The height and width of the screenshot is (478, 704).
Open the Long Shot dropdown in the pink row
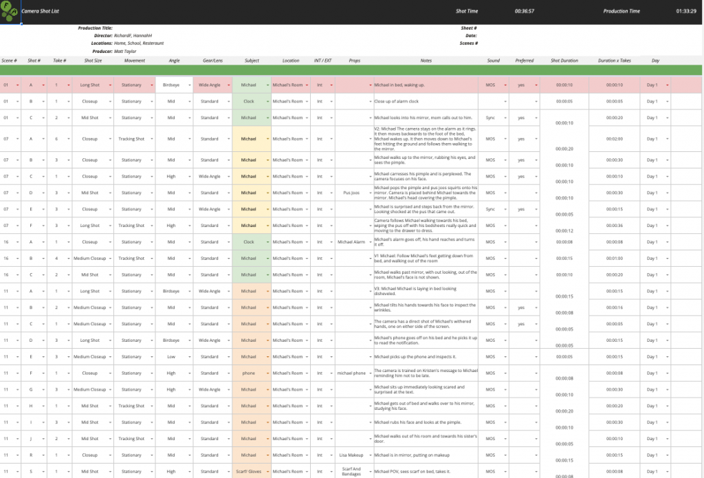114,85
